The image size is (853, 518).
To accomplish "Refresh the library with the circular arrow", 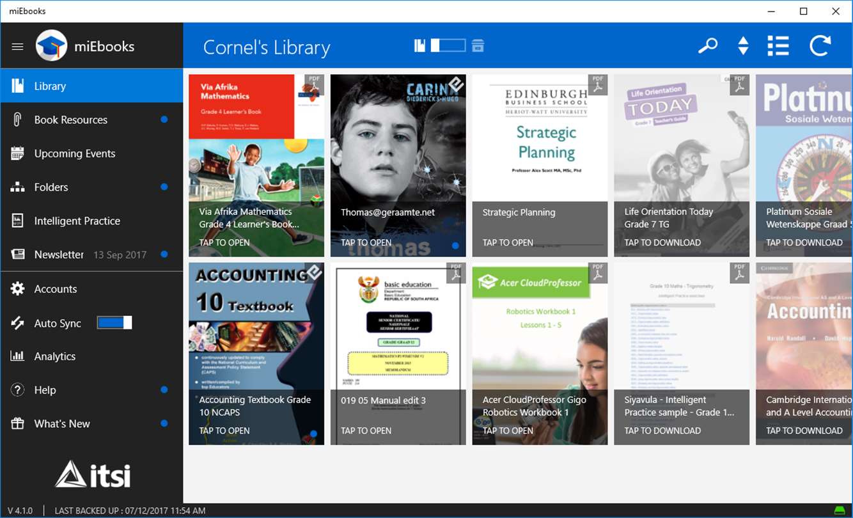I will [820, 45].
